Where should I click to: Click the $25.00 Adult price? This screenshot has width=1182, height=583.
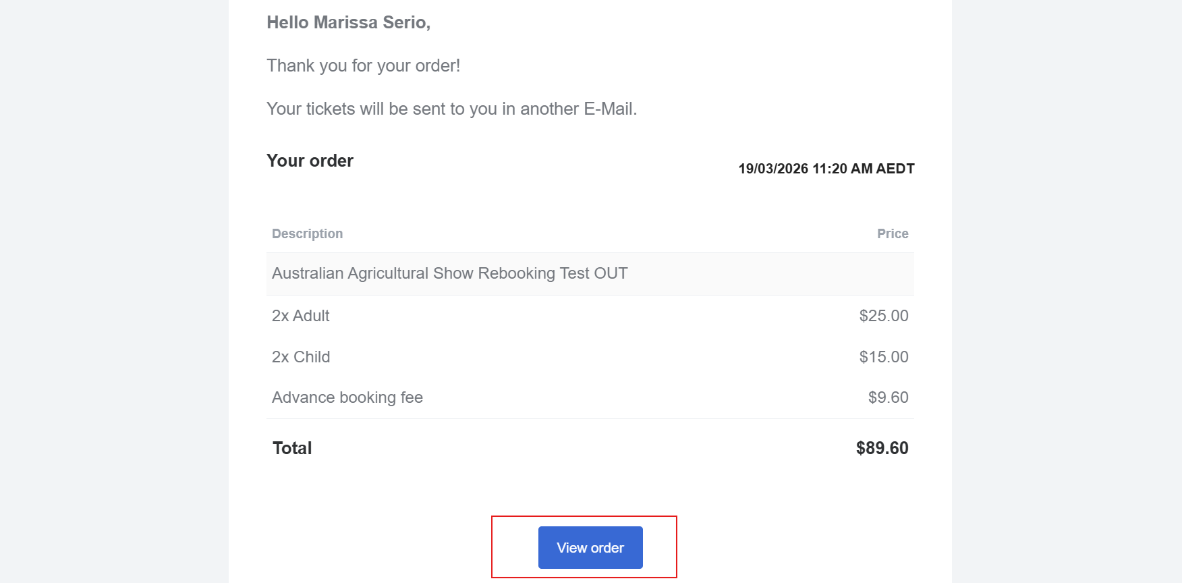click(883, 316)
